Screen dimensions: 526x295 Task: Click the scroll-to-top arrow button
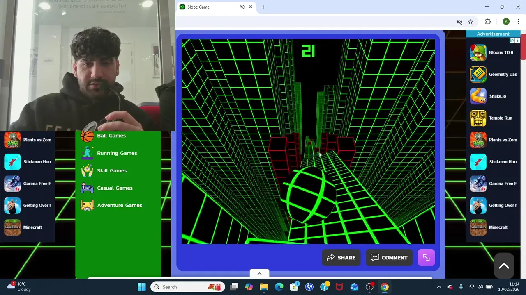(504, 266)
